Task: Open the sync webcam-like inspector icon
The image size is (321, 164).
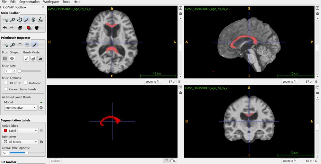Action: tap(27, 44)
